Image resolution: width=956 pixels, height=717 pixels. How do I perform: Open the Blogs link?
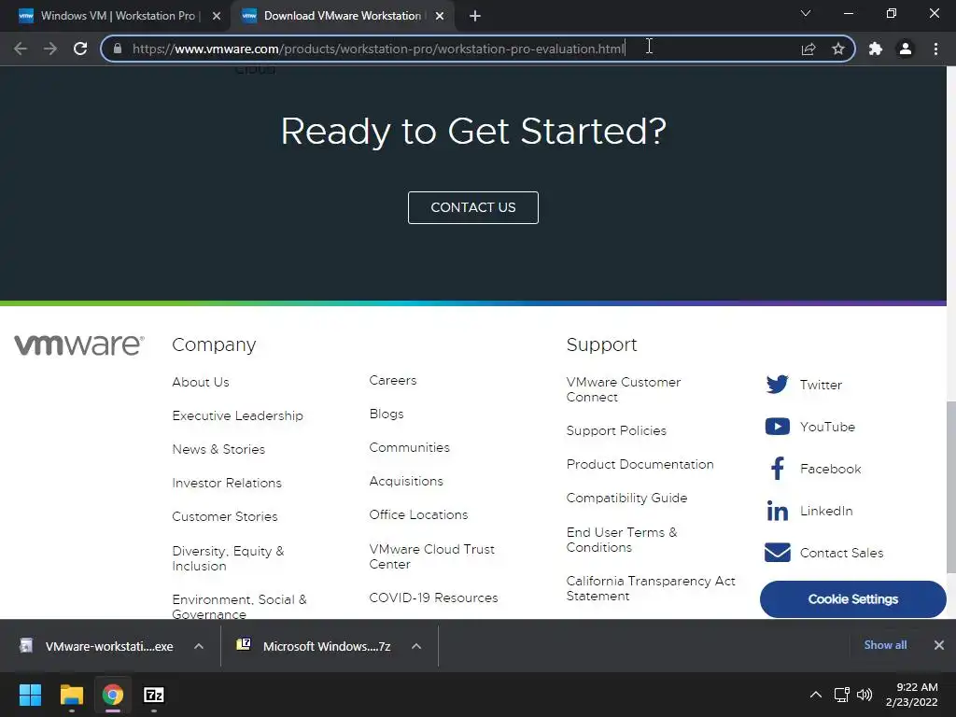(387, 414)
